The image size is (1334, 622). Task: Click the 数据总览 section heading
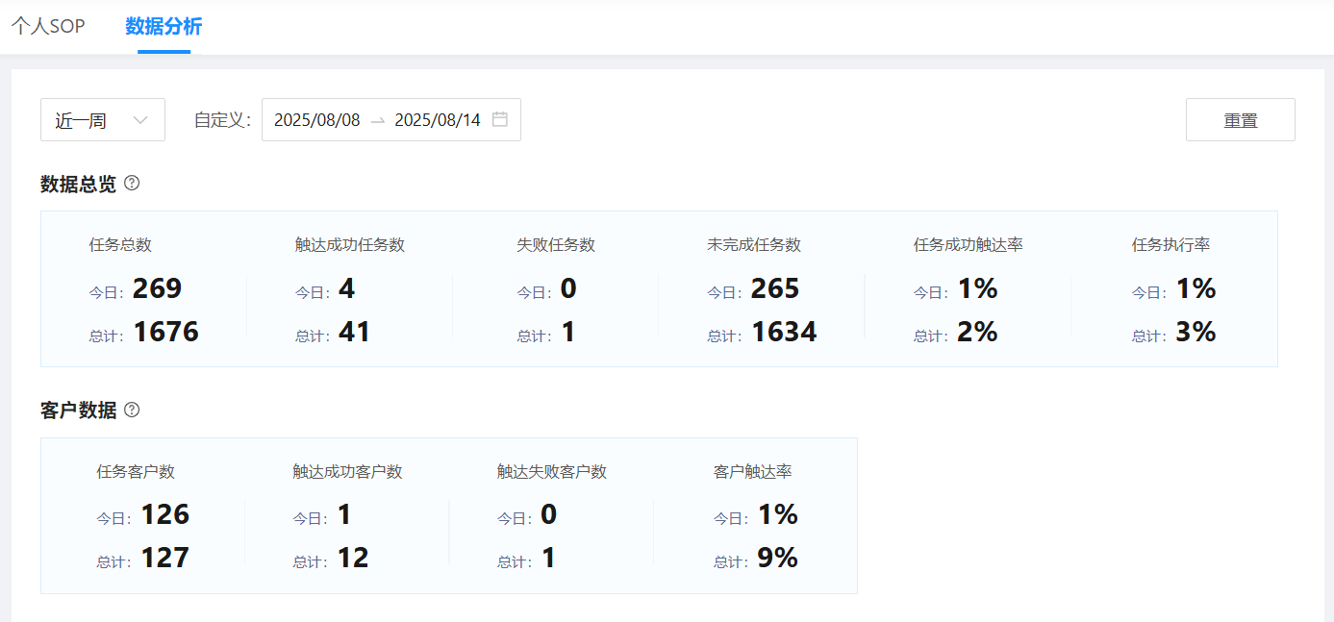pyautogui.click(x=78, y=184)
